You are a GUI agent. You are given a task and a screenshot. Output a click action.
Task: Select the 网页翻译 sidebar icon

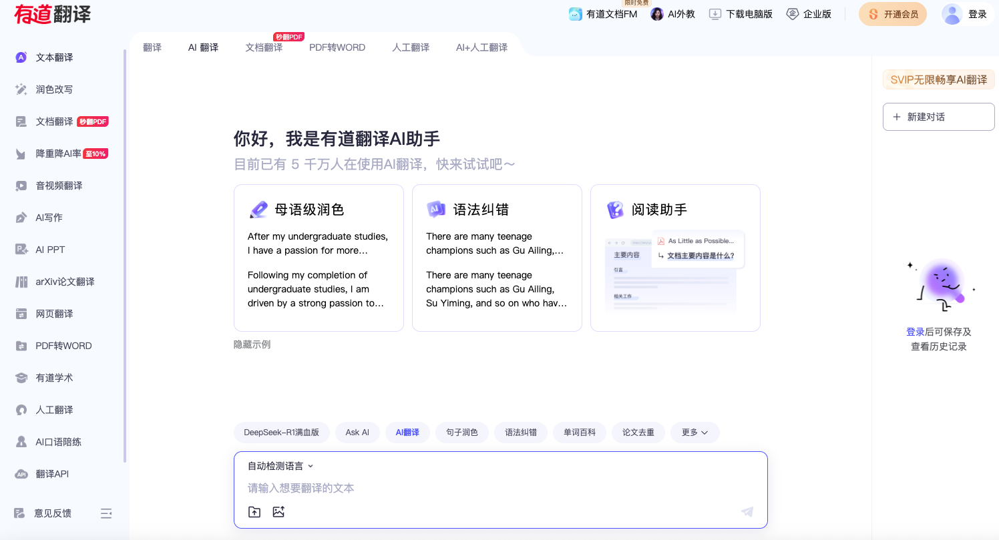pos(21,314)
